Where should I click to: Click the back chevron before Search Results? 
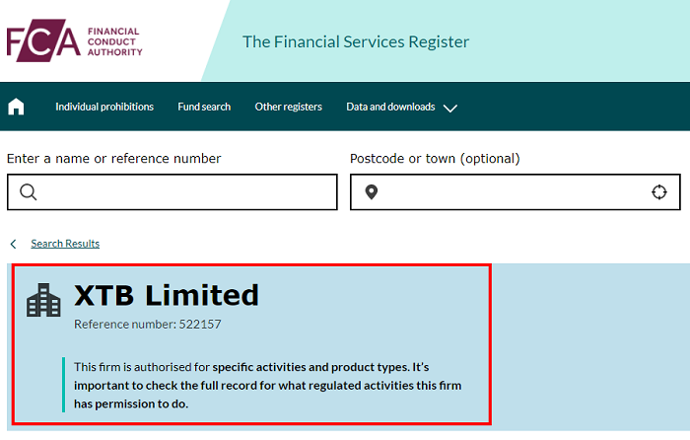(x=13, y=244)
